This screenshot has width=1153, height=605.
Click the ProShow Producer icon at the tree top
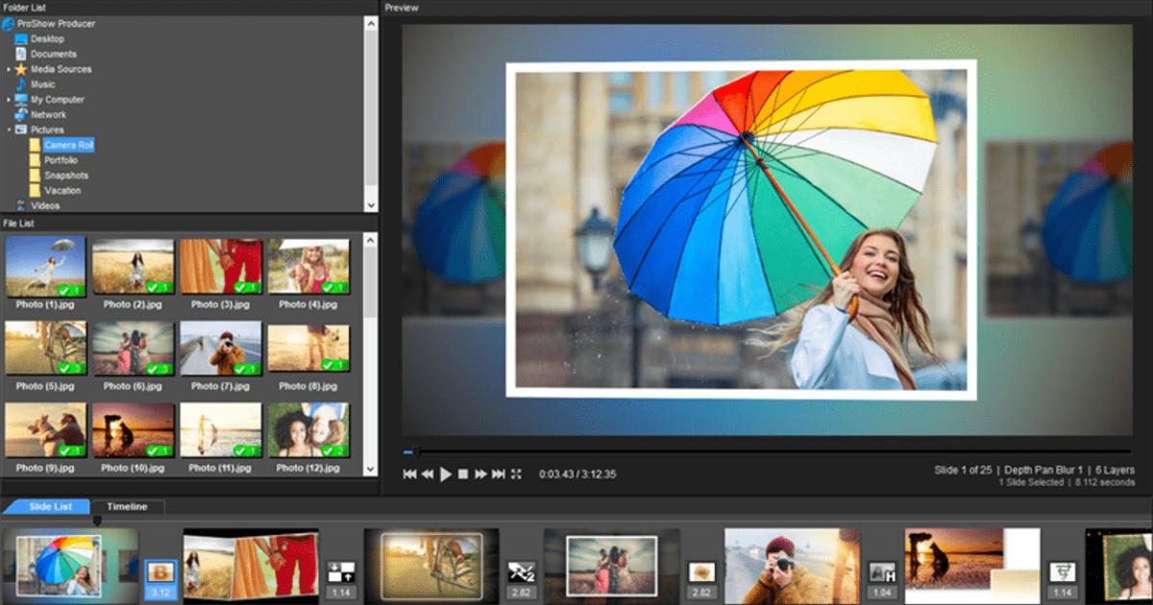pos(10,22)
